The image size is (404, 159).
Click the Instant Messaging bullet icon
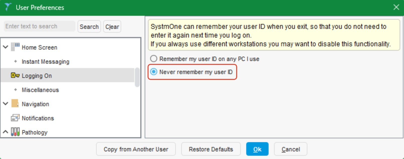16,61
